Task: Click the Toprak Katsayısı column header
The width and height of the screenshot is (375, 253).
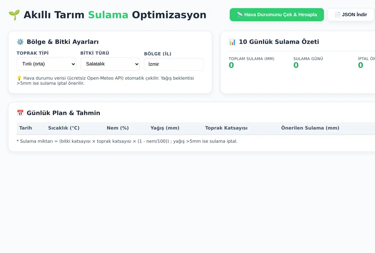Action: coord(226,128)
